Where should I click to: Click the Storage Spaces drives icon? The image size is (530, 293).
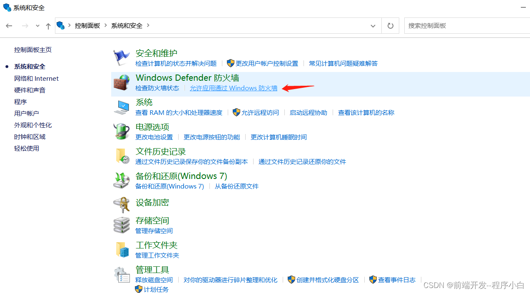122,225
